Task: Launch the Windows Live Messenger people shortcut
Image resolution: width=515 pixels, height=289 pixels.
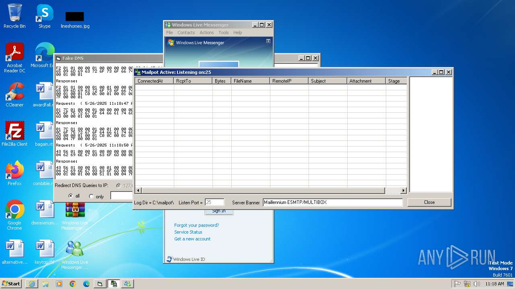Action: coord(75,254)
